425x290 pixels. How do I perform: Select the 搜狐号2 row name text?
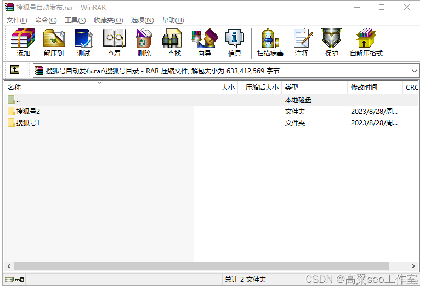point(28,112)
